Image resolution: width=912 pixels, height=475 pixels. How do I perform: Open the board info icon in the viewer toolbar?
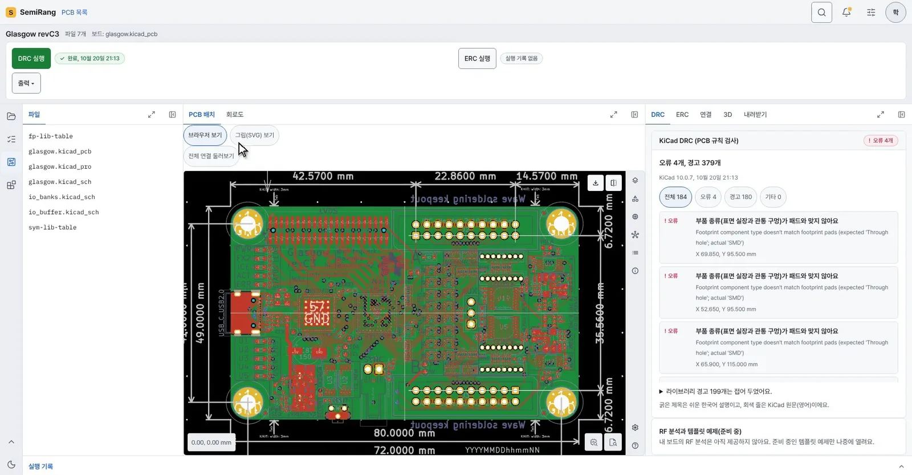click(x=635, y=271)
